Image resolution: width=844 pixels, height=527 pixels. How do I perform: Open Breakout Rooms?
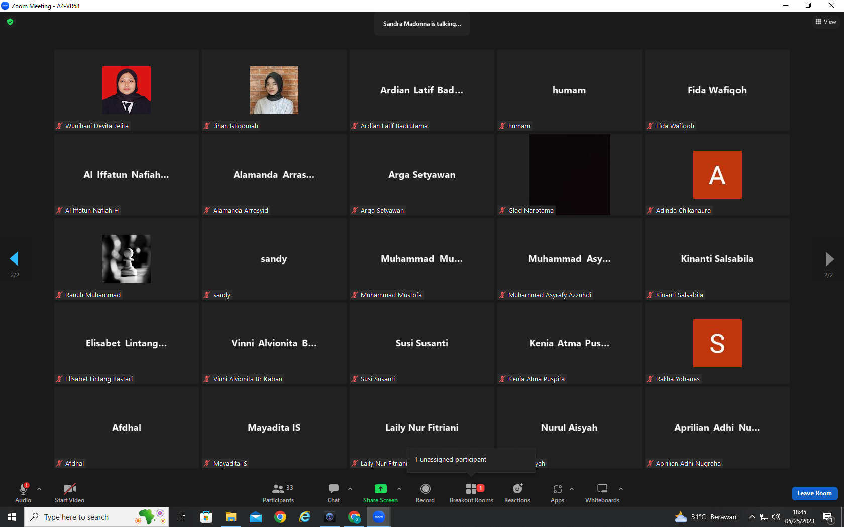coord(471,493)
